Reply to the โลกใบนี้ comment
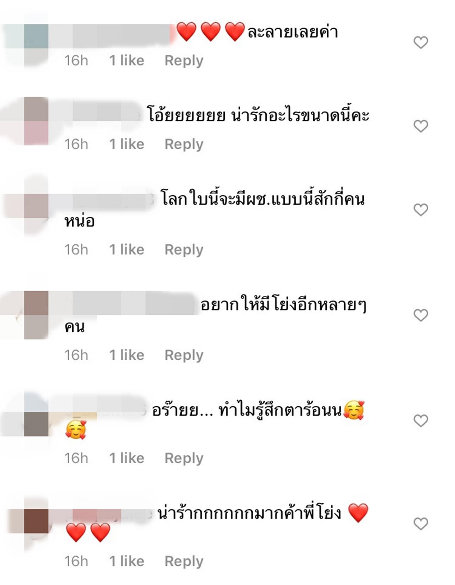The image size is (455, 585). 184,250
